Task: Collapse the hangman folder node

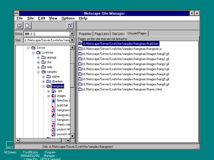Action: pos(43,86)
